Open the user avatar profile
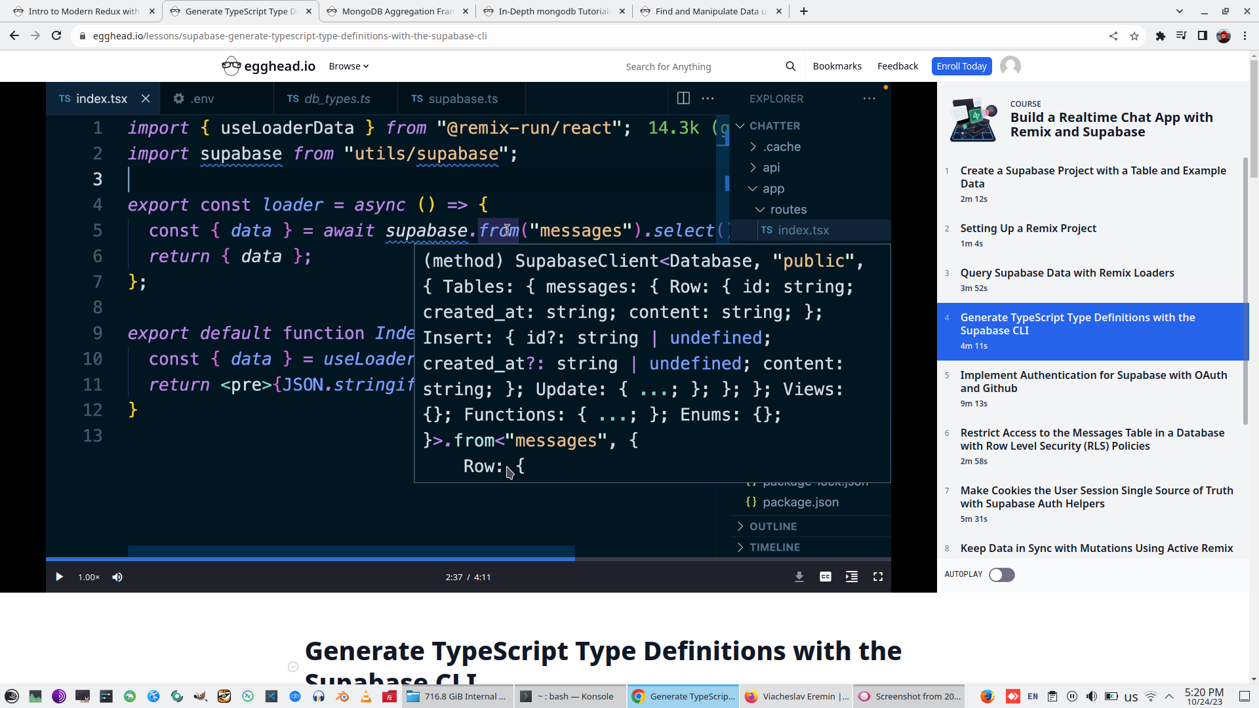The width and height of the screenshot is (1259, 708). pos(1010,66)
